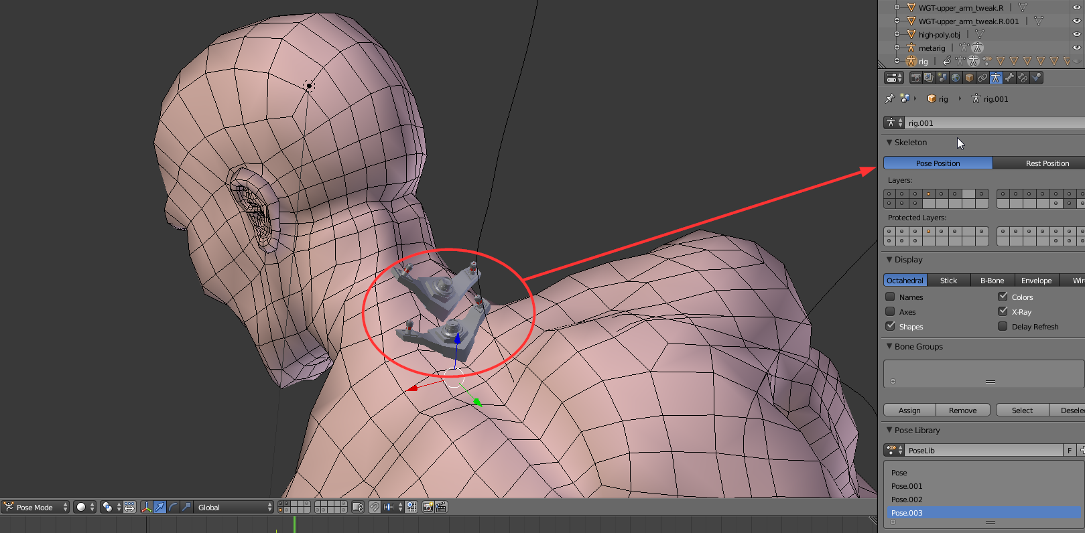Screen dimensions: 1085x533
Task: Click the PoseLib F fake user button
Action: (1070, 451)
